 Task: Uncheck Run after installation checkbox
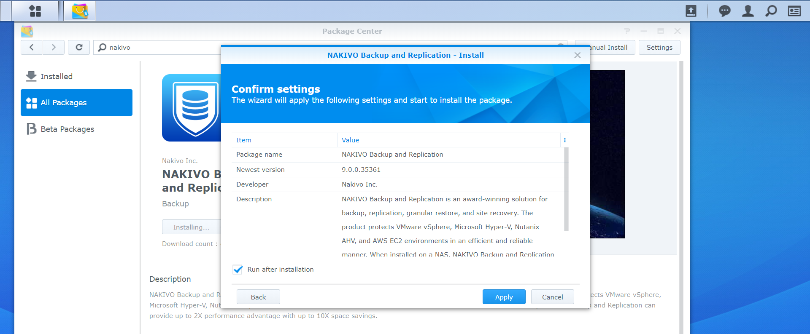[x=238, y=270]
